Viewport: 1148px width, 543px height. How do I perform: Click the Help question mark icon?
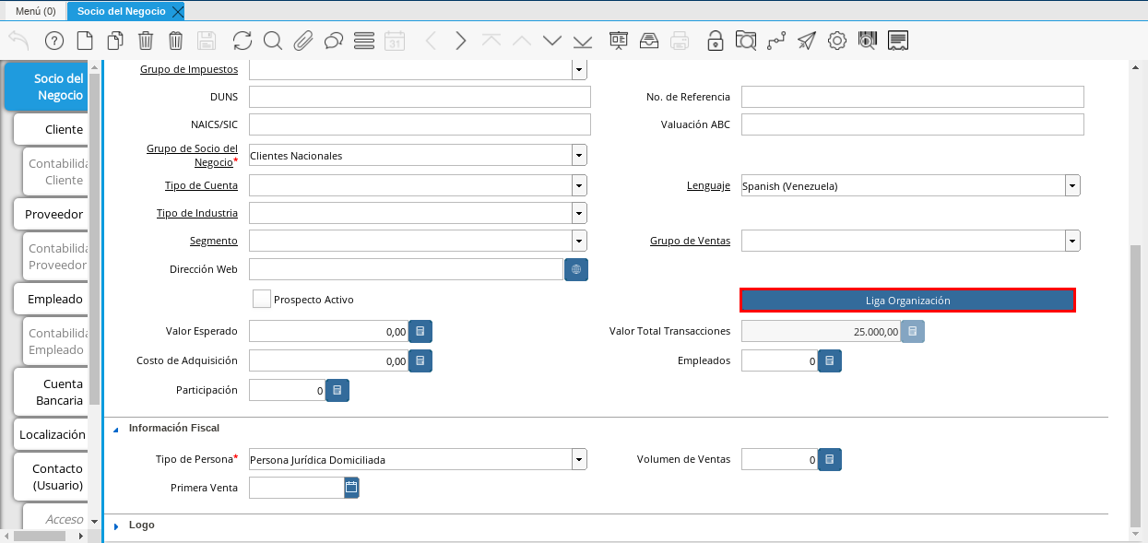coord(53,41)
